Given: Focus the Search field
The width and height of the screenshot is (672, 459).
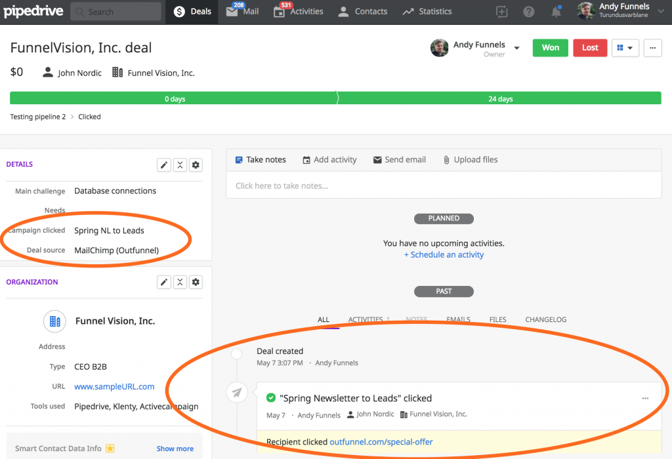Looking at the screenshot, I should pos(115,12).
